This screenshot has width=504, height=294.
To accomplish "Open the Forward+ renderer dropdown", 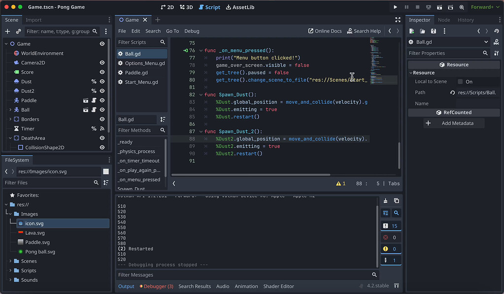I will [485, 7].
